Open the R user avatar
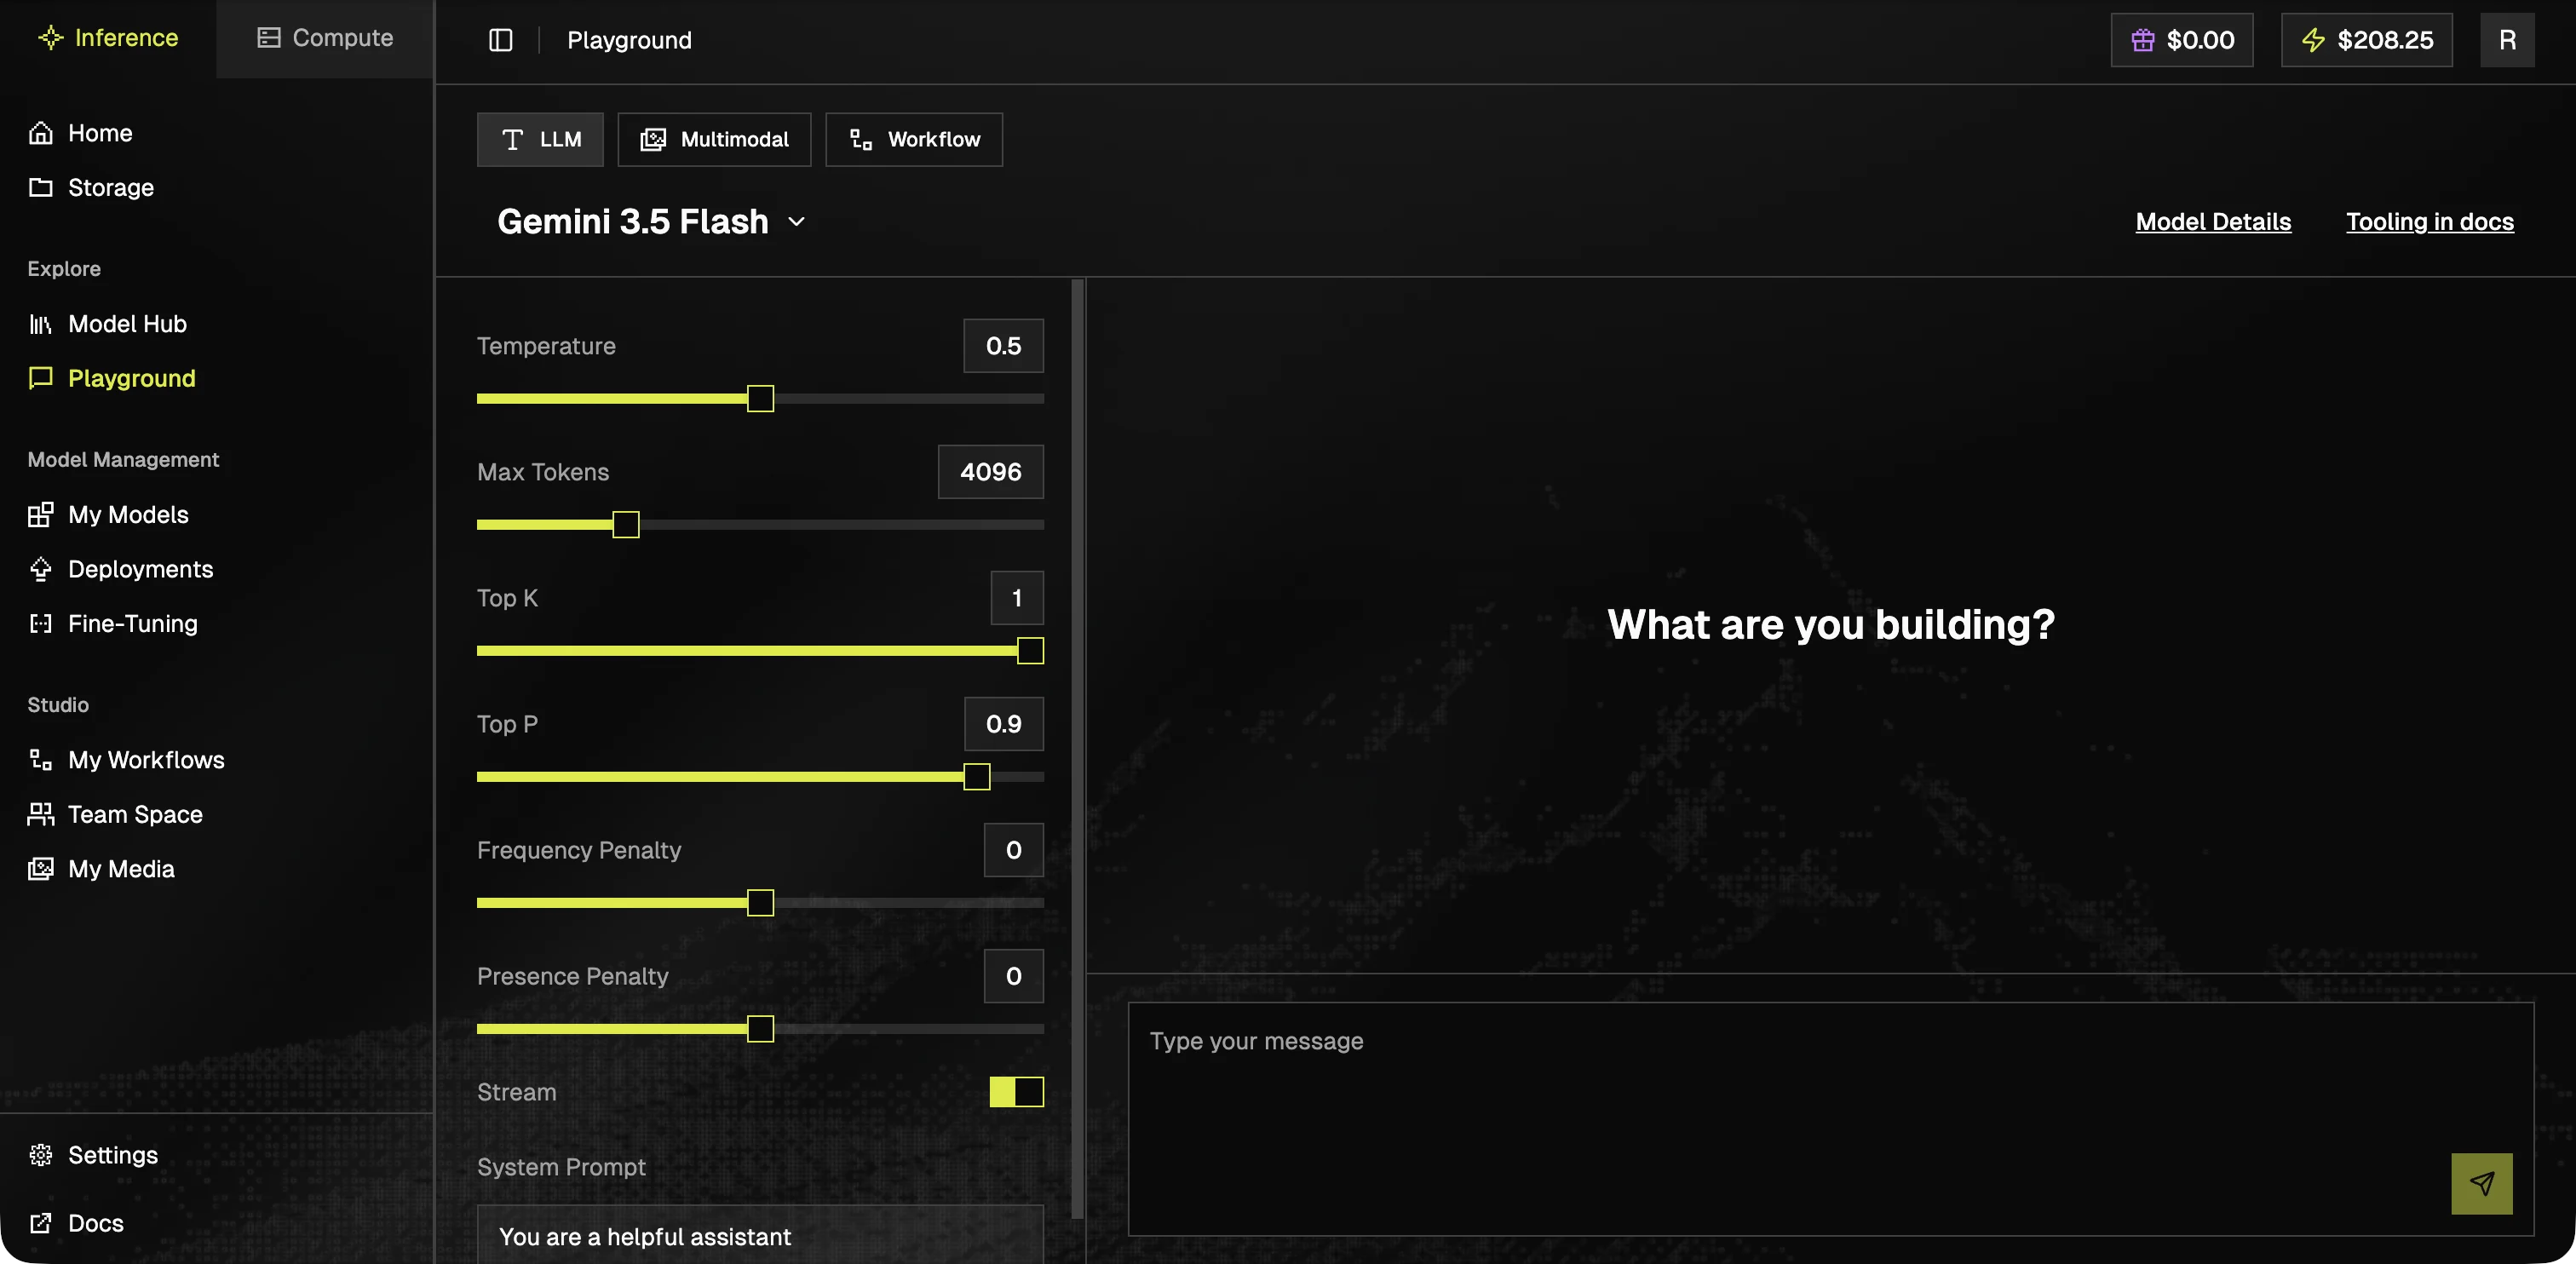This screenshot has width=2576, height=1264. [x=2506, y=40]
